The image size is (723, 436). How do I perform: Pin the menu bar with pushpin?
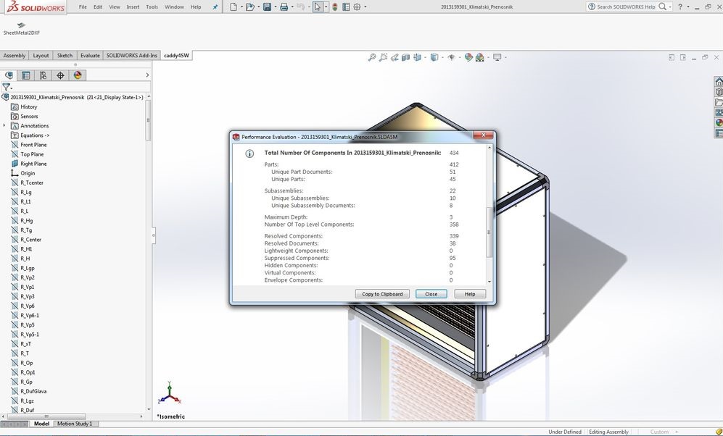point(215,7)
